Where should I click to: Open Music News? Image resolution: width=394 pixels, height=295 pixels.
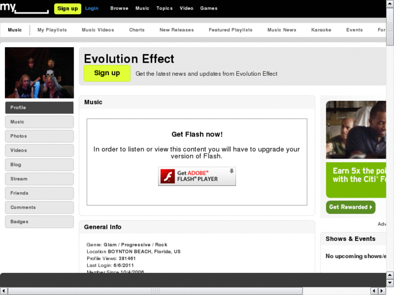click(282, 30)
